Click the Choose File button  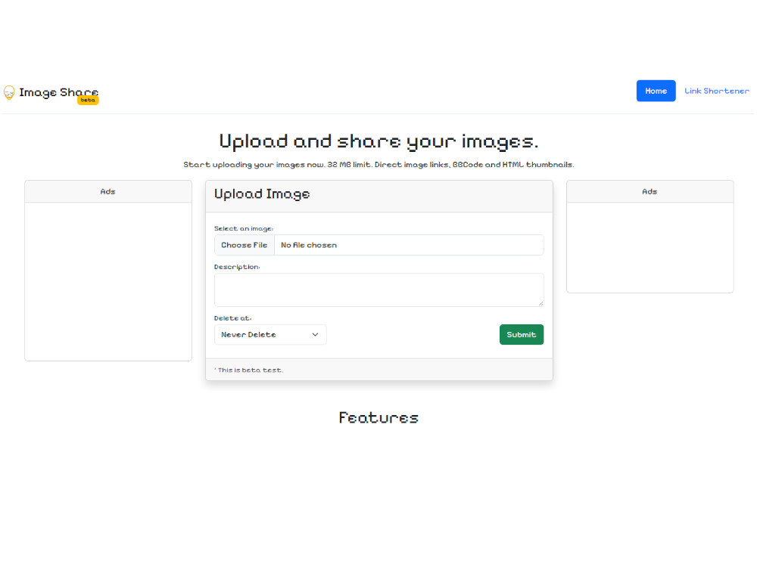point(245,245)
